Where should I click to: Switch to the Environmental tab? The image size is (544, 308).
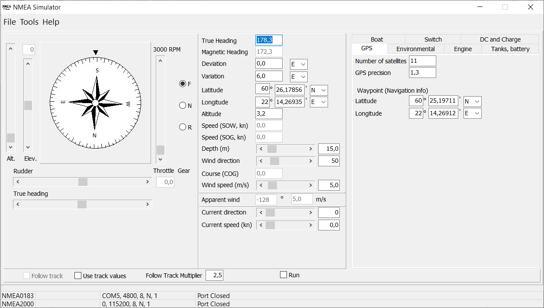click(x=416, y=49)
